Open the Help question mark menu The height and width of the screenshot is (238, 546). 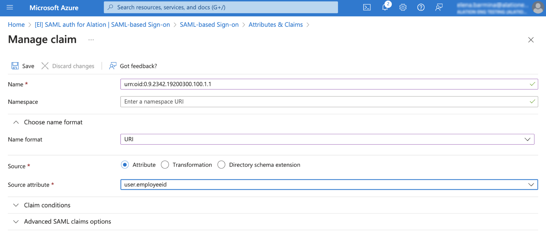coord(421,7)
